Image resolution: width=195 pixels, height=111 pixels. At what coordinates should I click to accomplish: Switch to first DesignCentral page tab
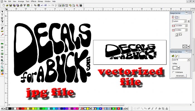tap(173, 17)
